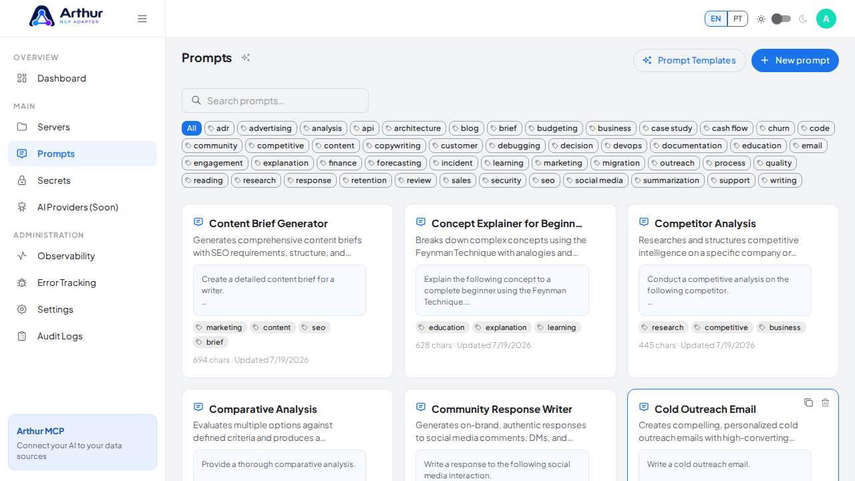
Task: Open the Content Brief Generator prompt title
Action: click(x=269, y=223)
